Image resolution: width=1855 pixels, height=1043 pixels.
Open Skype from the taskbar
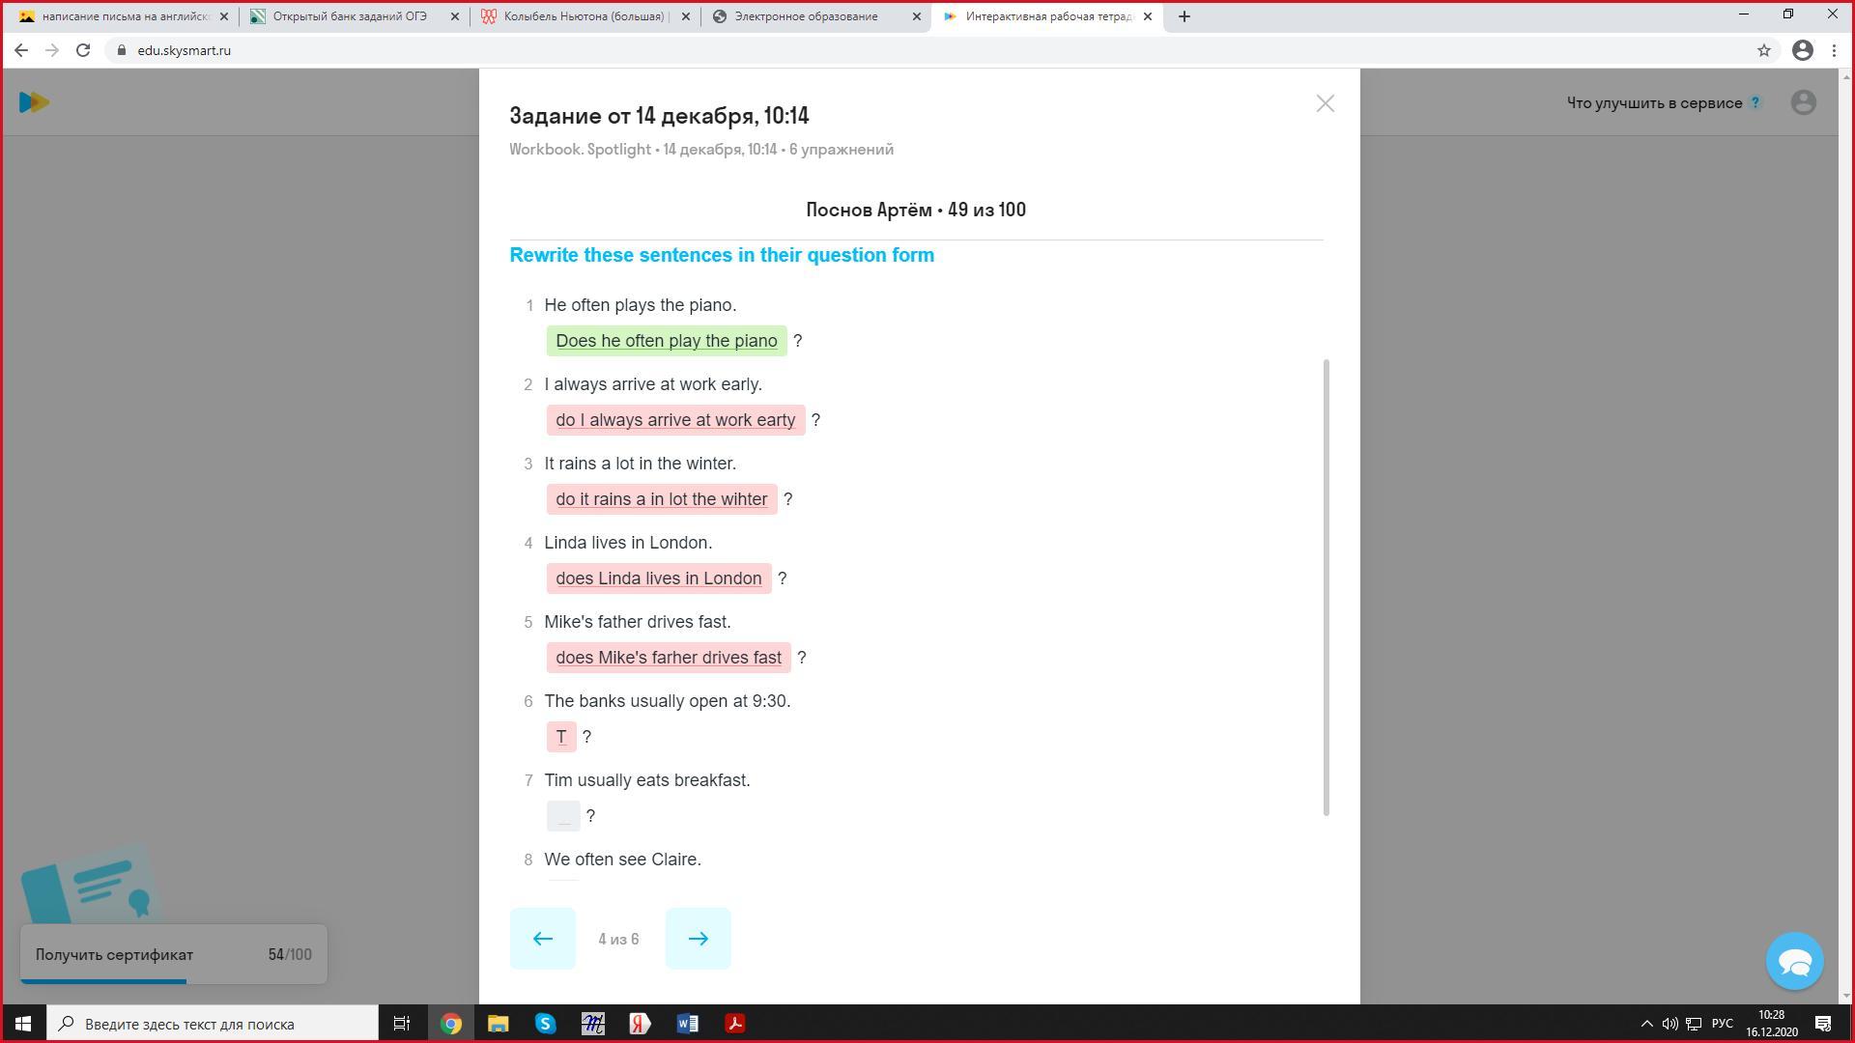545,1024
